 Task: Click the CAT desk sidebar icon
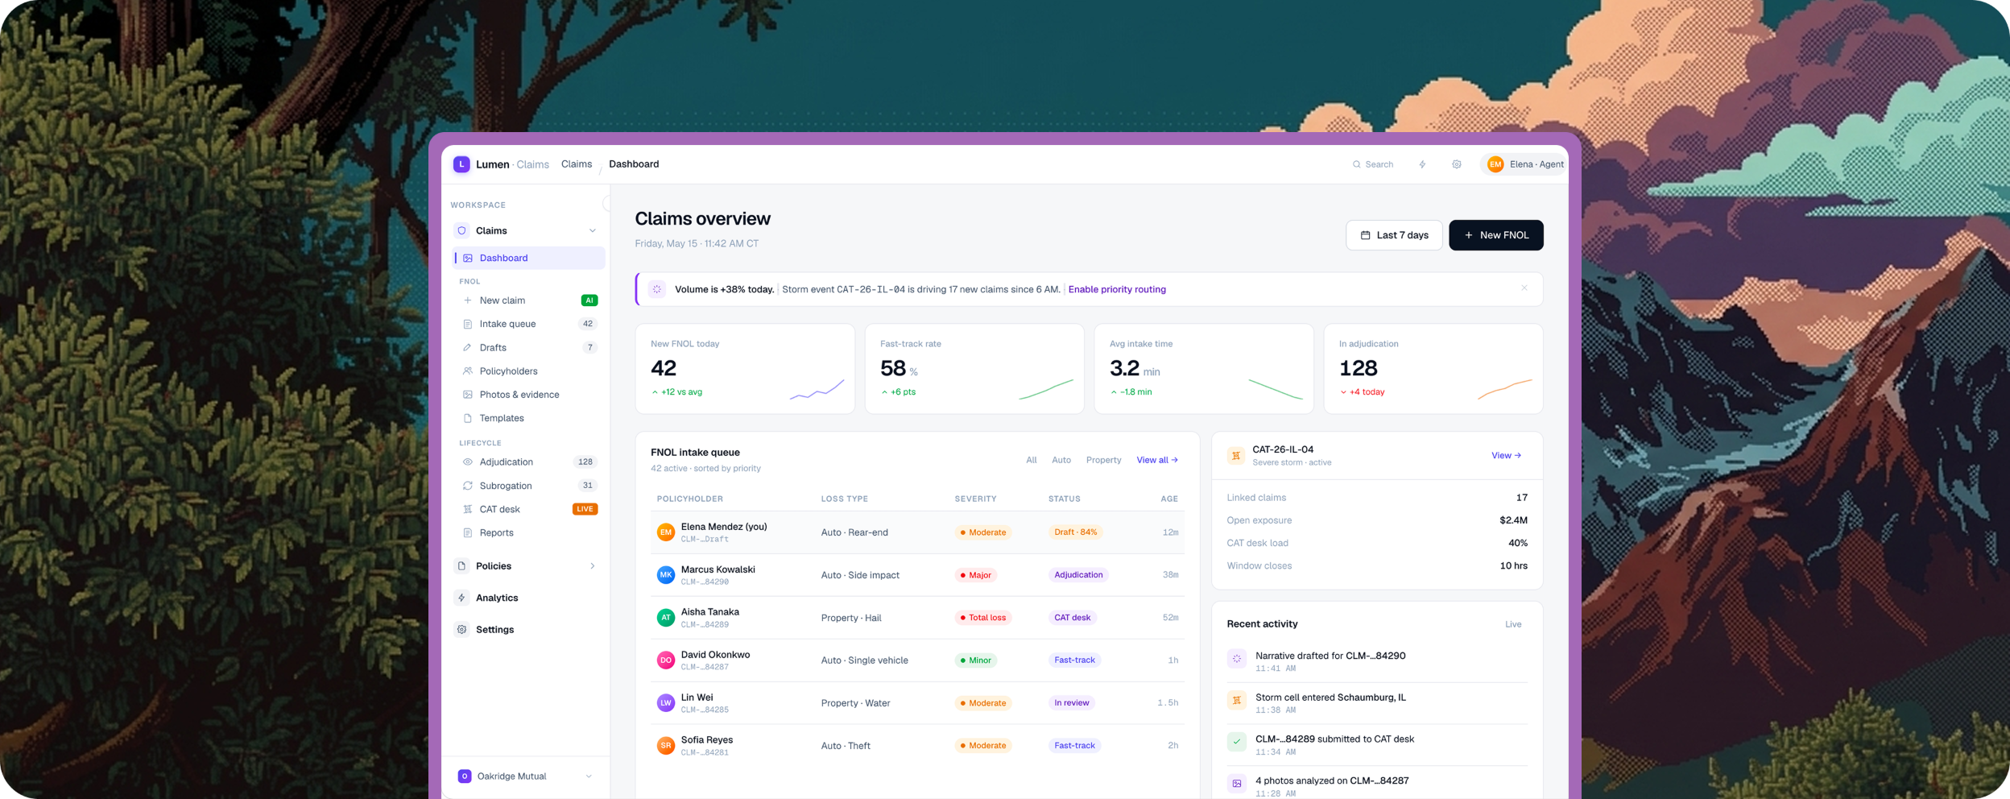[468, 509]
